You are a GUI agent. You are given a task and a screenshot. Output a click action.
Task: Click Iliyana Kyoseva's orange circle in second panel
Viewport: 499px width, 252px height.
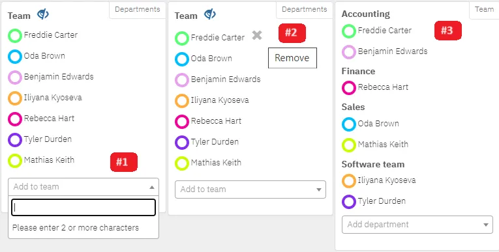click(182, 101)
